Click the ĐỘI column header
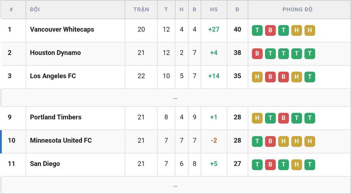This screenshot has height=194, width=351. (x=35, y=9)
